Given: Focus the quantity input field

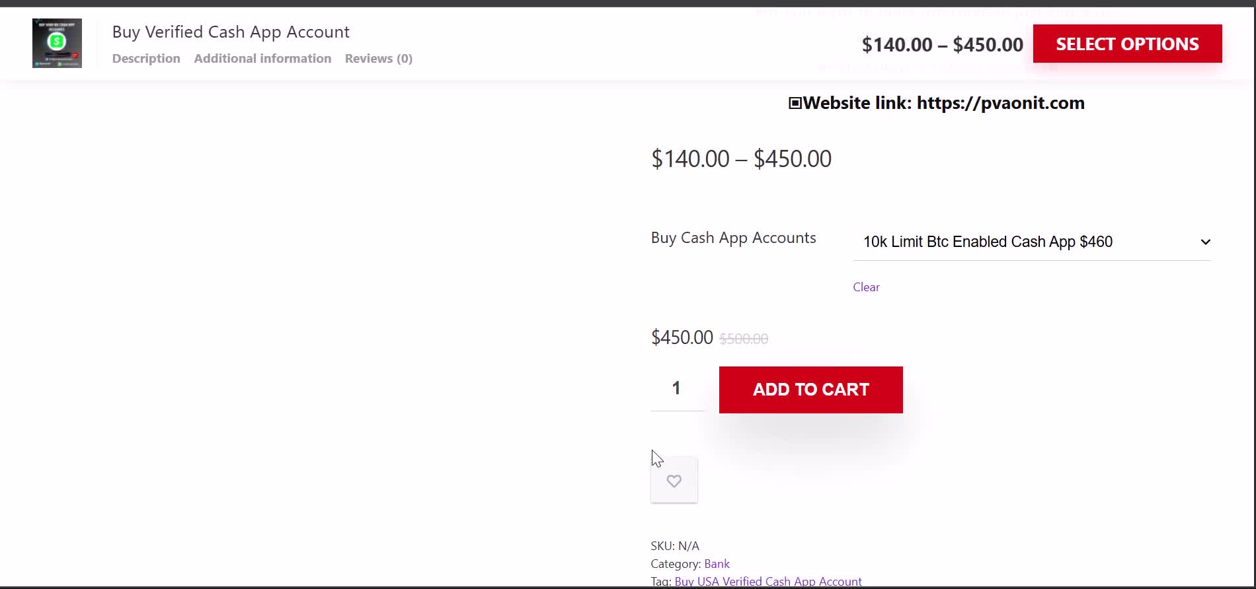Looking at the screenshot, I should point(676,388).
